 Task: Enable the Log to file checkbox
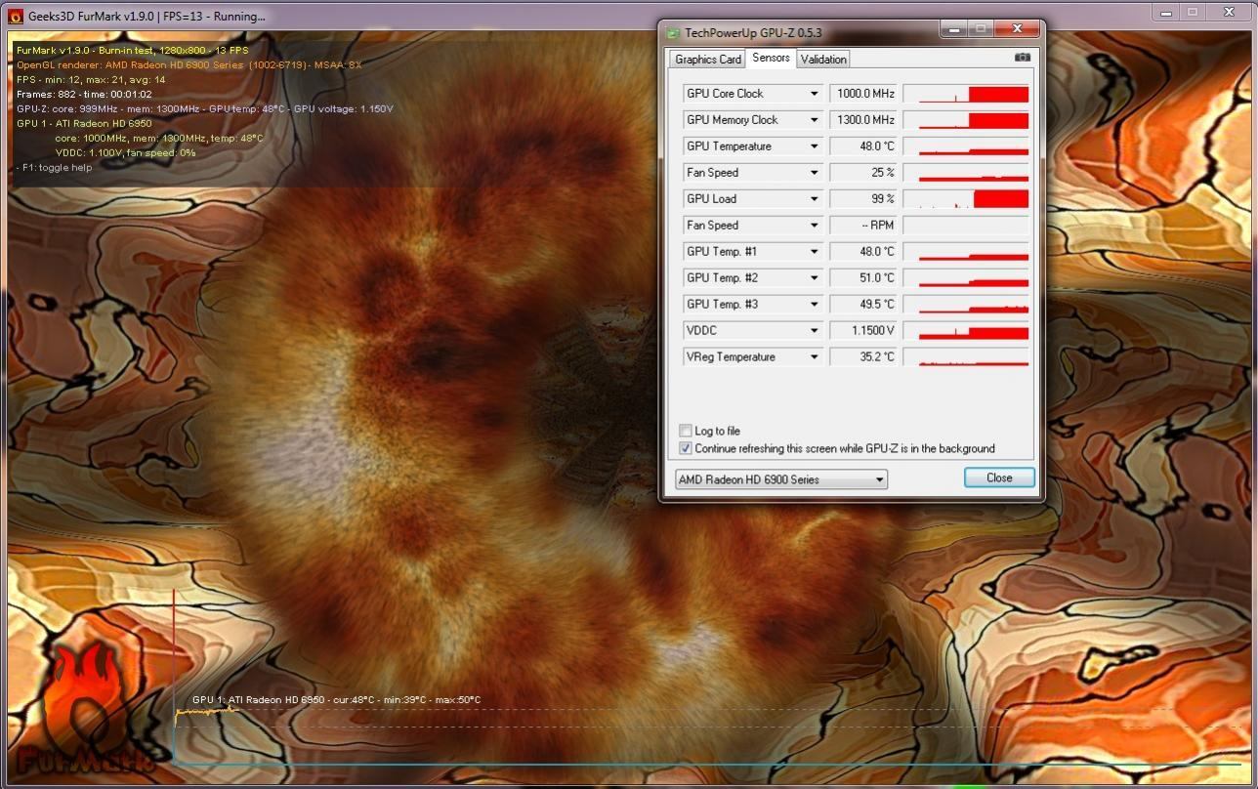[686, 431]
